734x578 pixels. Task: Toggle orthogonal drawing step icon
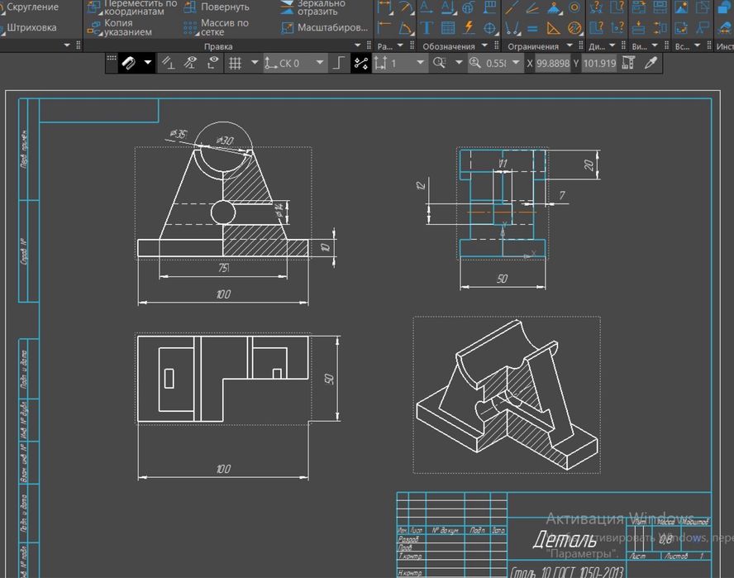339,63
